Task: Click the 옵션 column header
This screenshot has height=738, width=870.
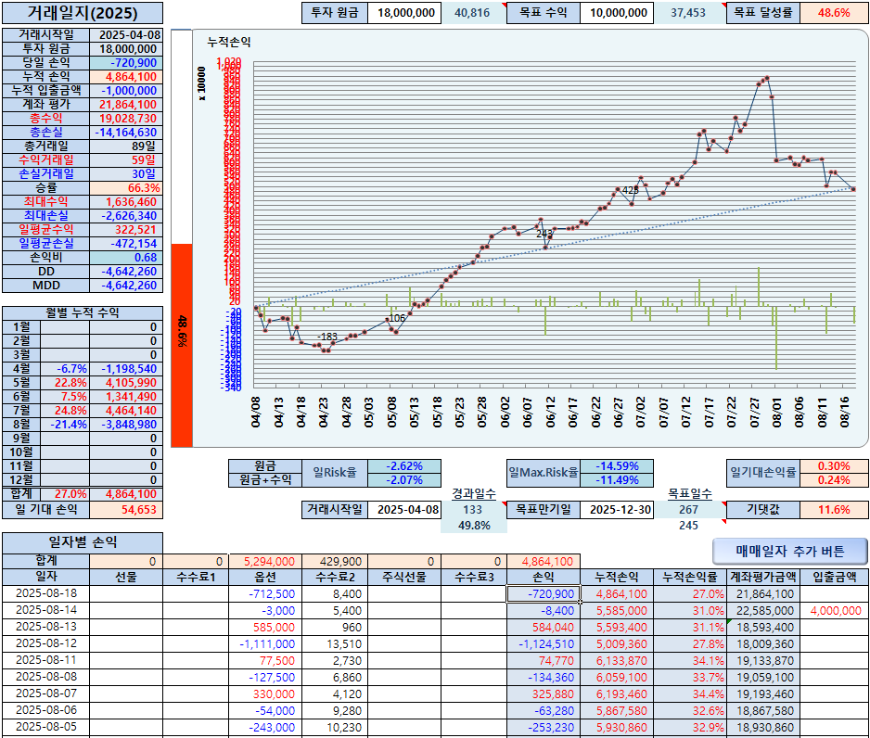Action: coord(265,578)
